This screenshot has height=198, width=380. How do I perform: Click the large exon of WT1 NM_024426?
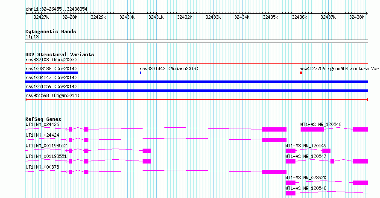click(275, 129)
